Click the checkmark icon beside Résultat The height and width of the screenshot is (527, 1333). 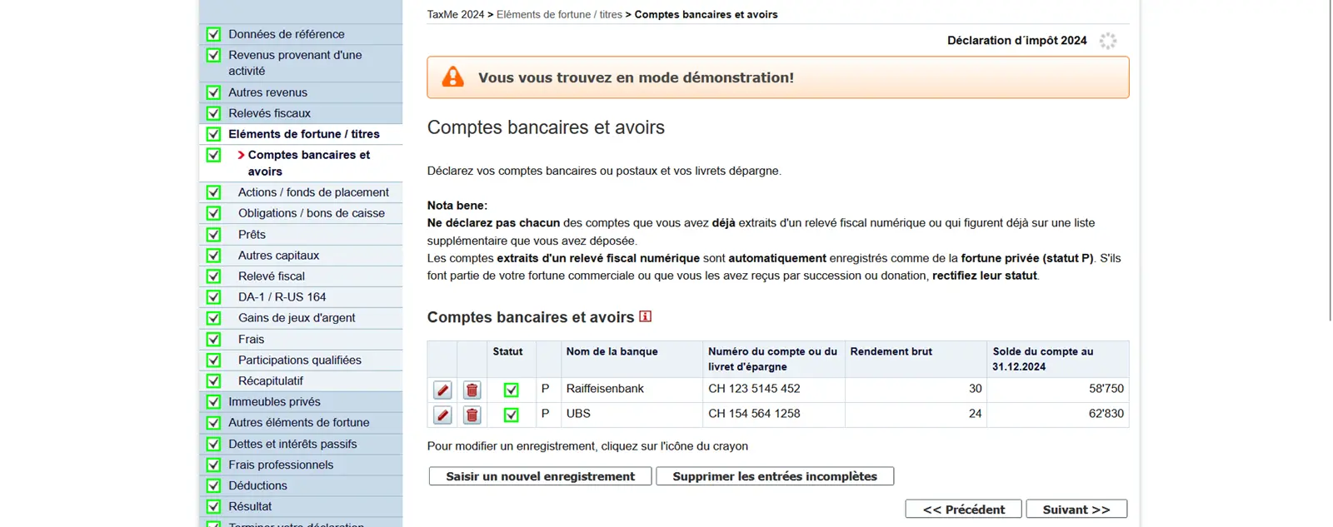click(x=213, y=506)
